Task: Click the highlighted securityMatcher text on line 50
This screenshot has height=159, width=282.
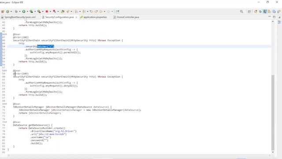Action: pos(45,46)
